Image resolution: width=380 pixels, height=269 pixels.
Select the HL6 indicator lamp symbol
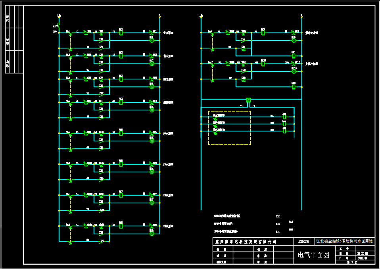point(152,172)
